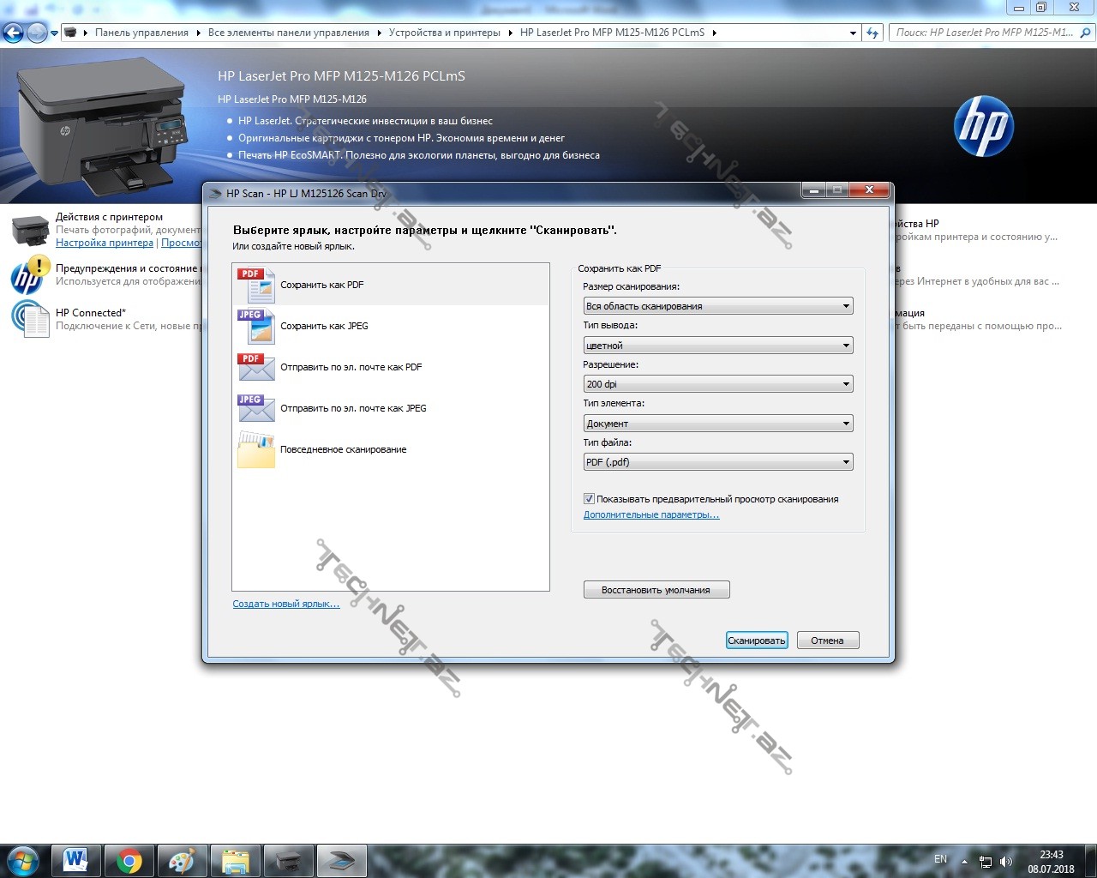Viewport: 1097px width, 878px height.
Task: Click the control panel search field
Action: point(984,33)
